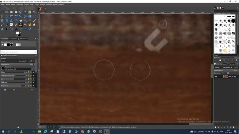Viewport: 239px width, 134px height.
Task: Select the Align tool
Action: pyautogui.click(x=7, y=12)
